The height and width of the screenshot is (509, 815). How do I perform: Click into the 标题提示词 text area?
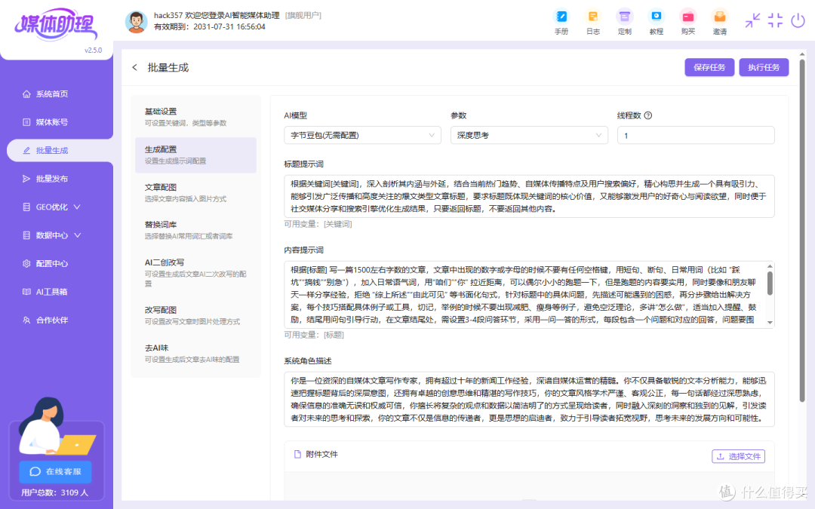click(x=529, y=196)
